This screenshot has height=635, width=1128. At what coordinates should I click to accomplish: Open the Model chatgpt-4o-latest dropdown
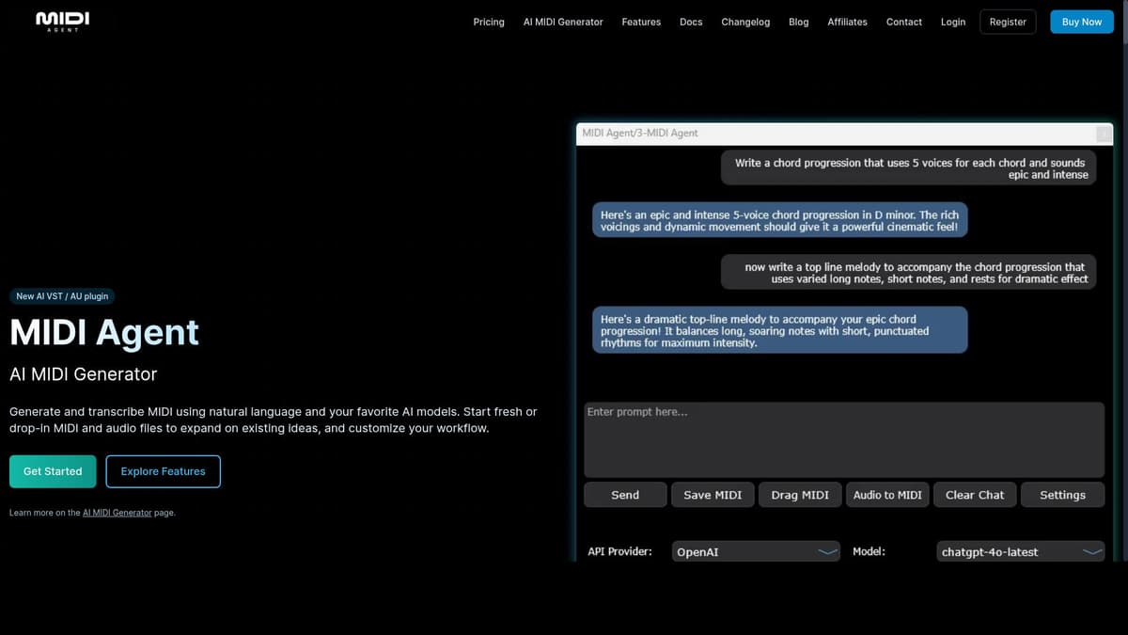coord(1021,552)
